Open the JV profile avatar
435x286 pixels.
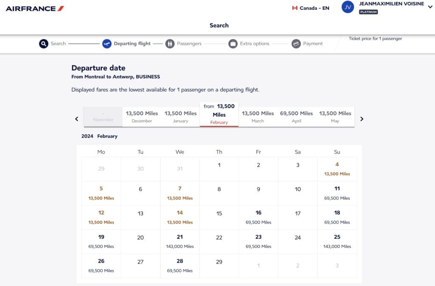(x=347, y=7)
